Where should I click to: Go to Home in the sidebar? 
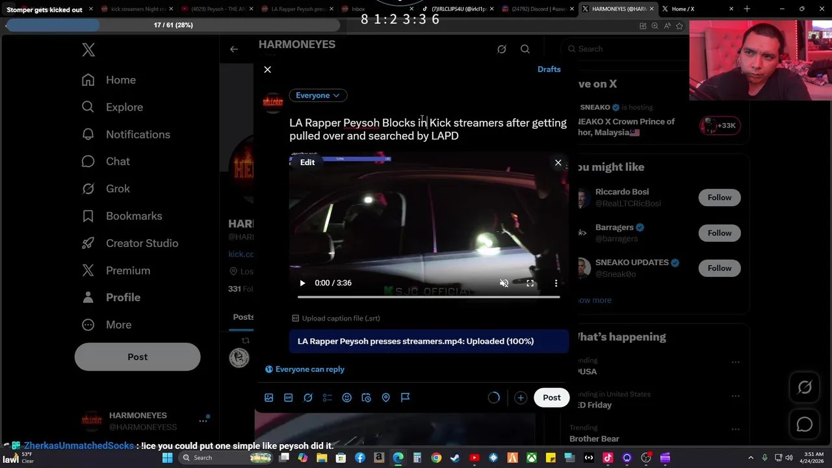(x=109, y=80)
